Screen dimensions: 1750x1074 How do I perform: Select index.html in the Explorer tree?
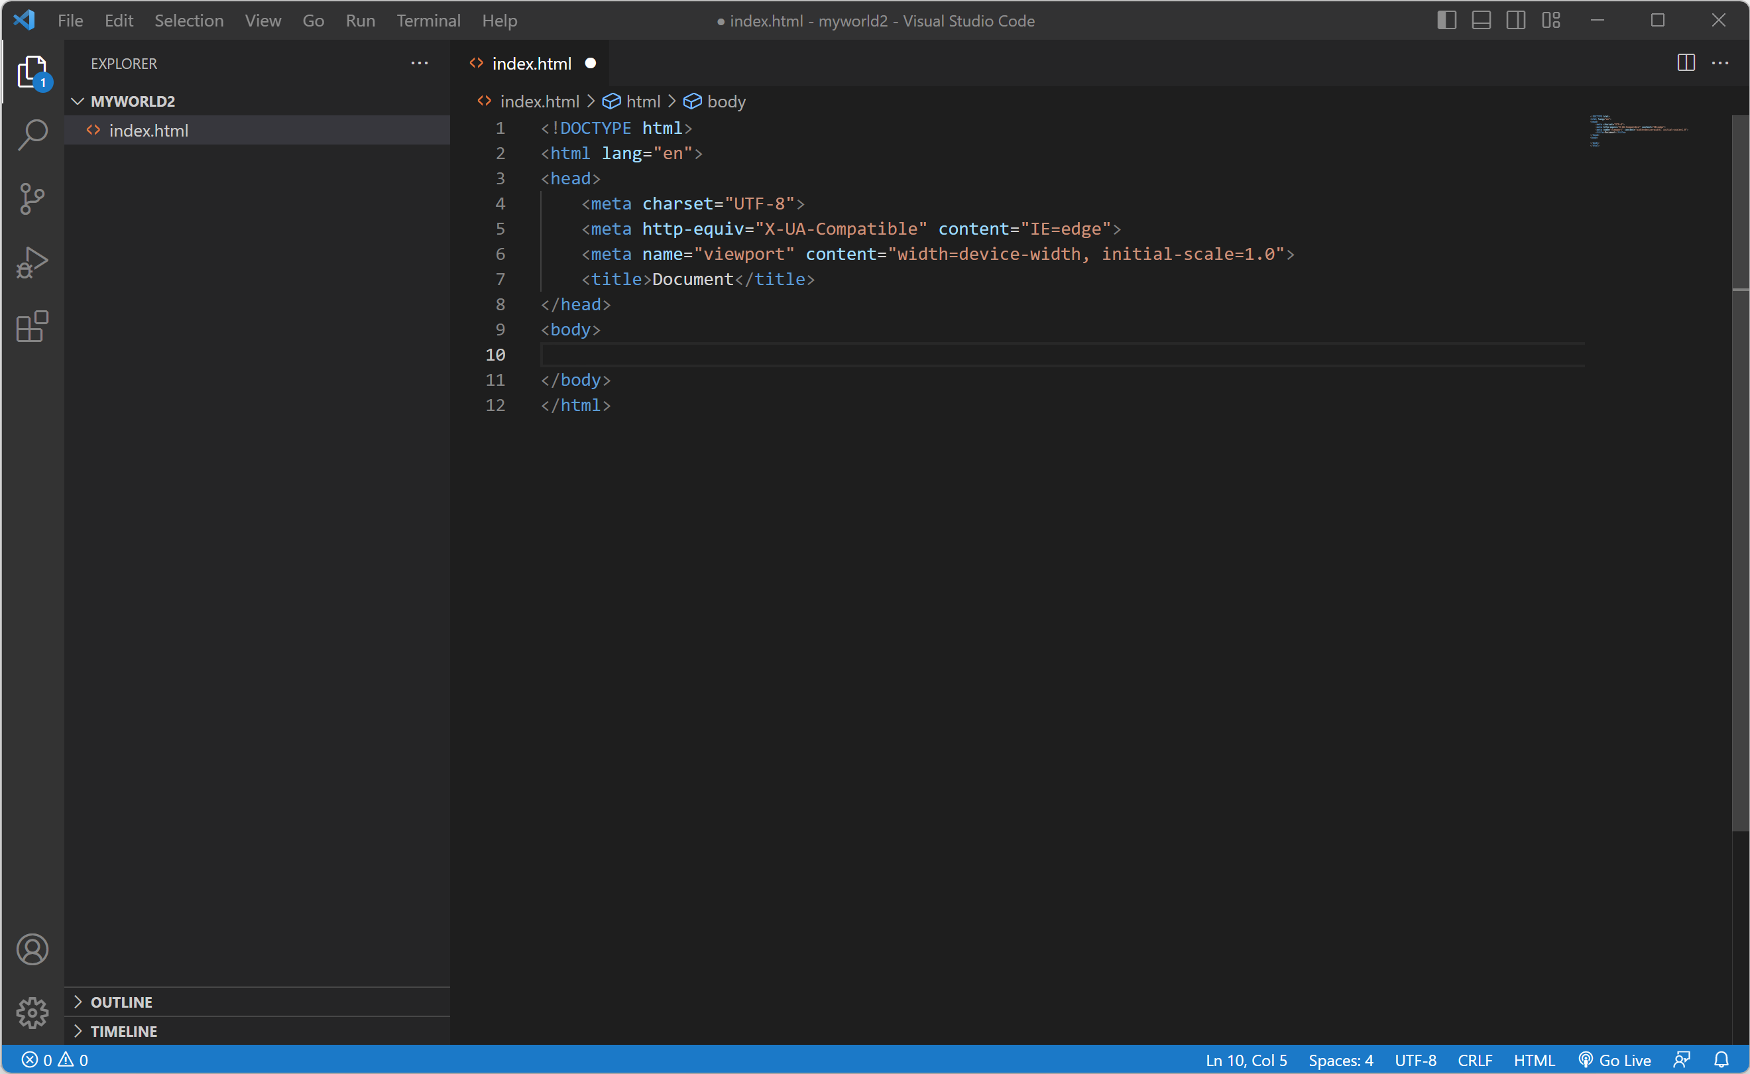(x=148, y=131)
